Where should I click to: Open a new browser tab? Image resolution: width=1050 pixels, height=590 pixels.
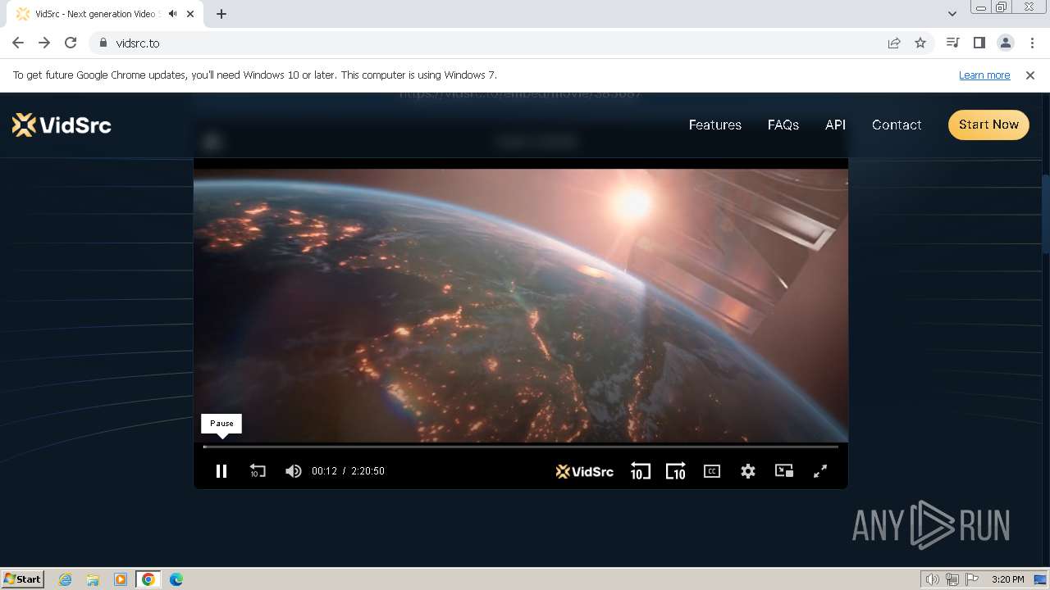point(221,14)
